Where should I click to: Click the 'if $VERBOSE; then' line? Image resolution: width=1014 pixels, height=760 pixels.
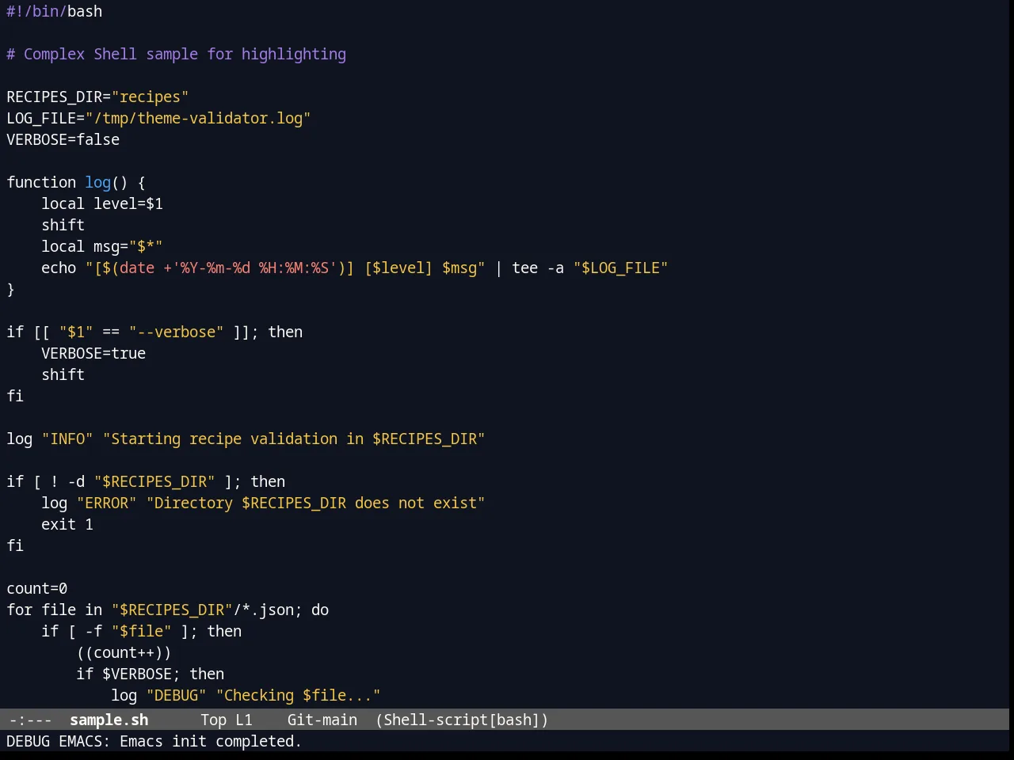pyautogui.click(x=151, y=674)
